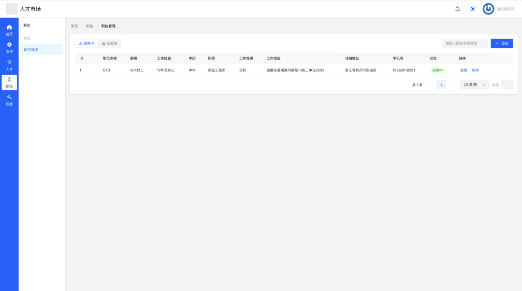Open the 设置 wrench icon in sidebar
Screen dimensions: 522x291
tap(9, 100)
